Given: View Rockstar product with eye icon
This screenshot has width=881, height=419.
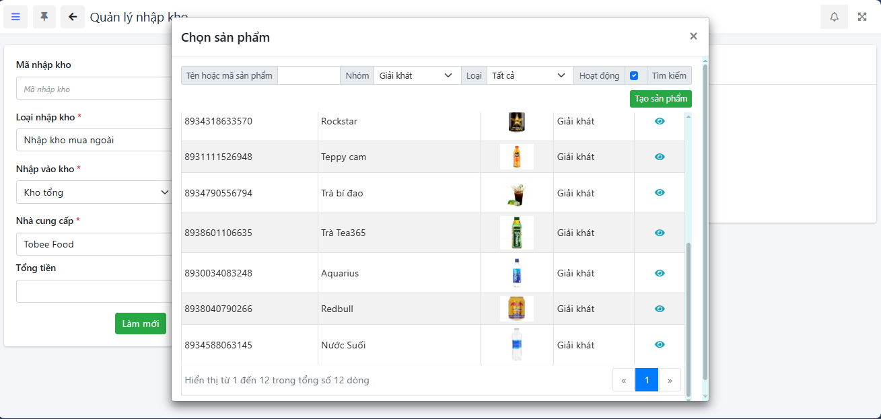Looking at the screenshot, I should (660, 121).
